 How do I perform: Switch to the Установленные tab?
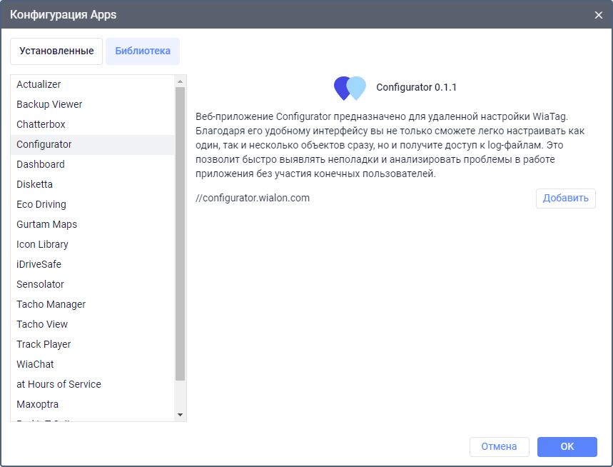[56, 51]
